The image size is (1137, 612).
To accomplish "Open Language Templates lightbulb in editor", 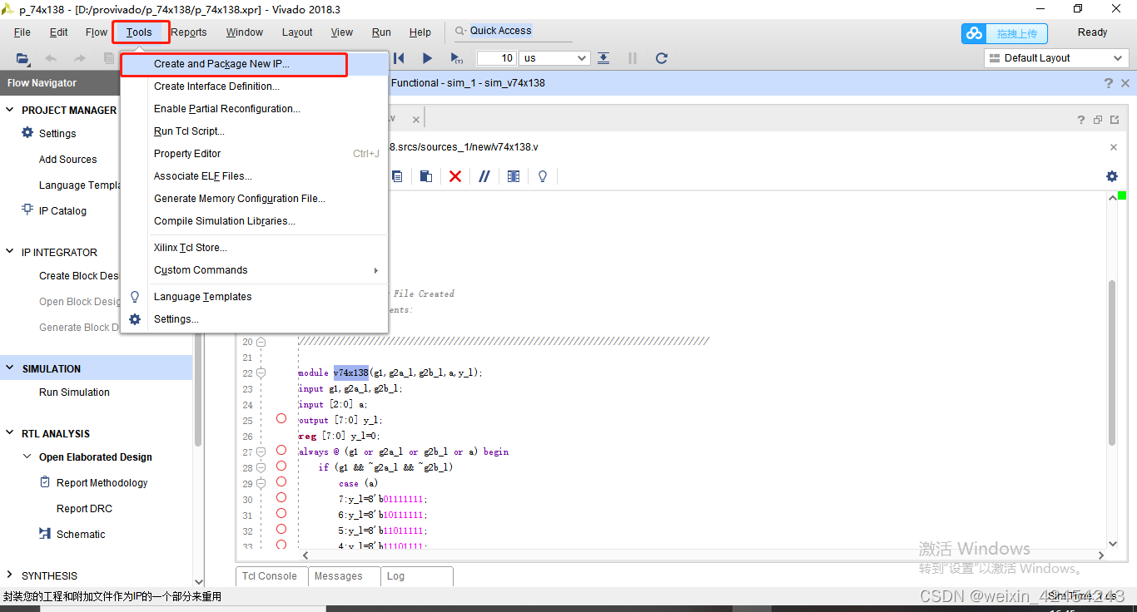I will [543, 176].
